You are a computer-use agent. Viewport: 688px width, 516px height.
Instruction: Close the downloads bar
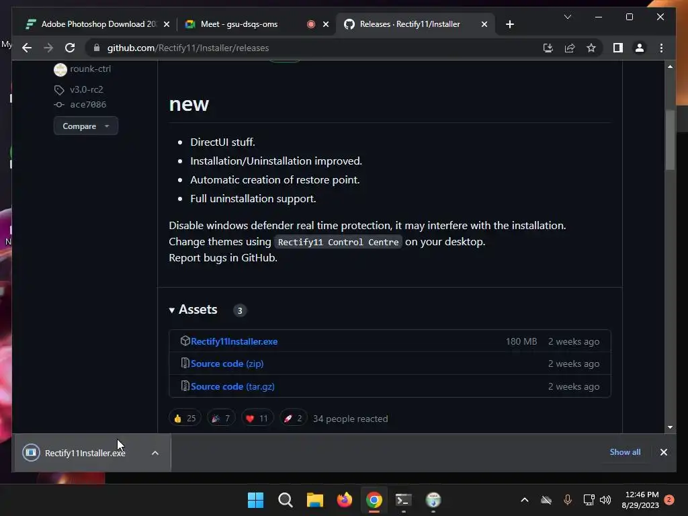(663, 452)
